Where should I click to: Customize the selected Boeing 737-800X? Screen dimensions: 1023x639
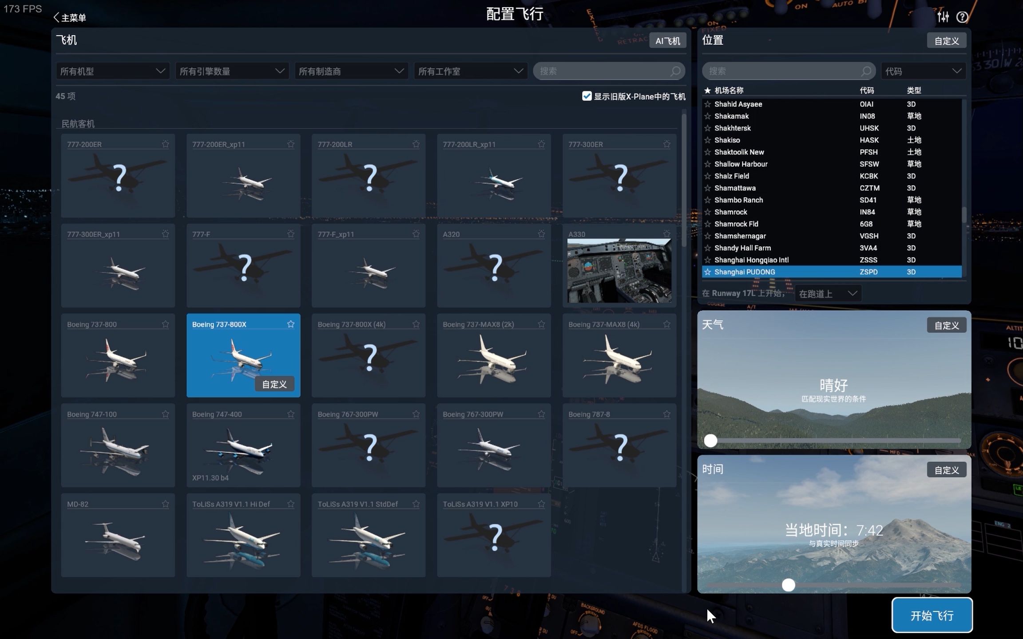(274, 384)
